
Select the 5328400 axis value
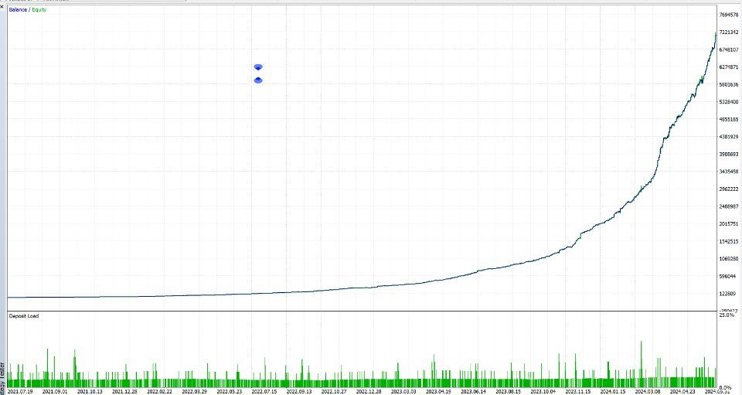[729, 102]
